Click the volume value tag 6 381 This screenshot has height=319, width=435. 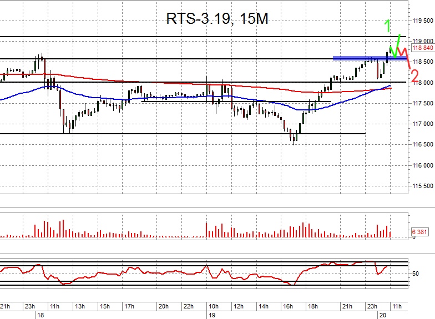(x=419, y=232)
